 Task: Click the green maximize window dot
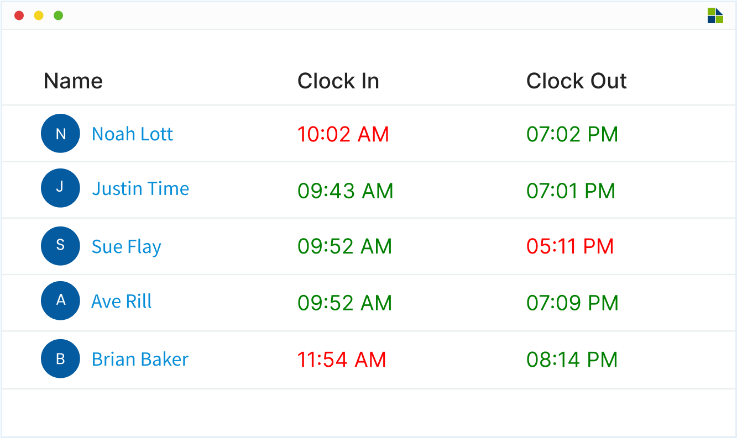(58, 15)
